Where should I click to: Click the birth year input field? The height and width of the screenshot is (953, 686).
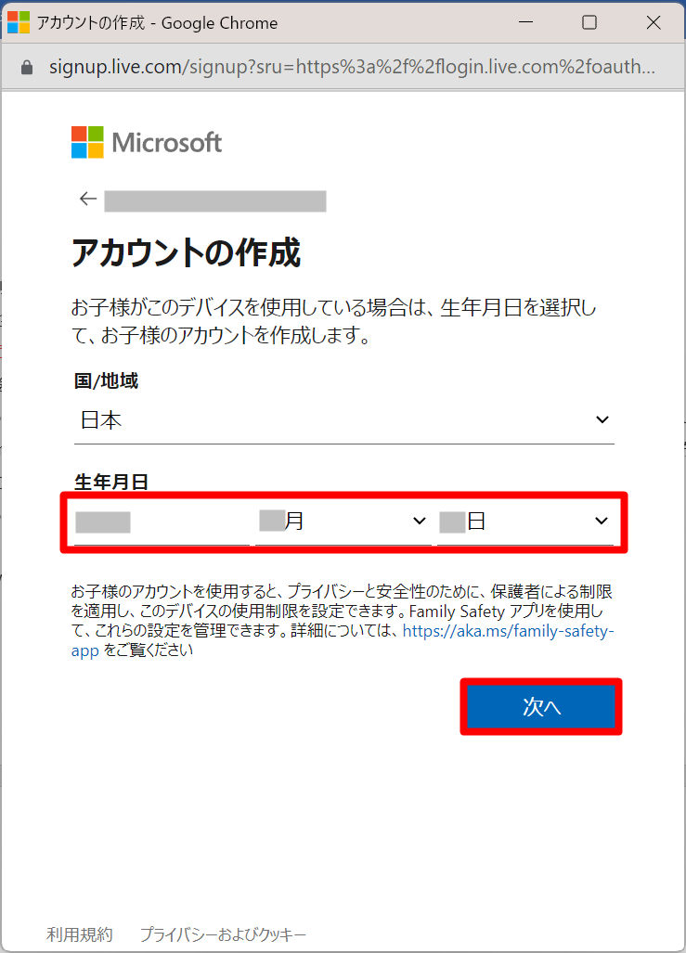pyautogui.click(x=162, y=522)
